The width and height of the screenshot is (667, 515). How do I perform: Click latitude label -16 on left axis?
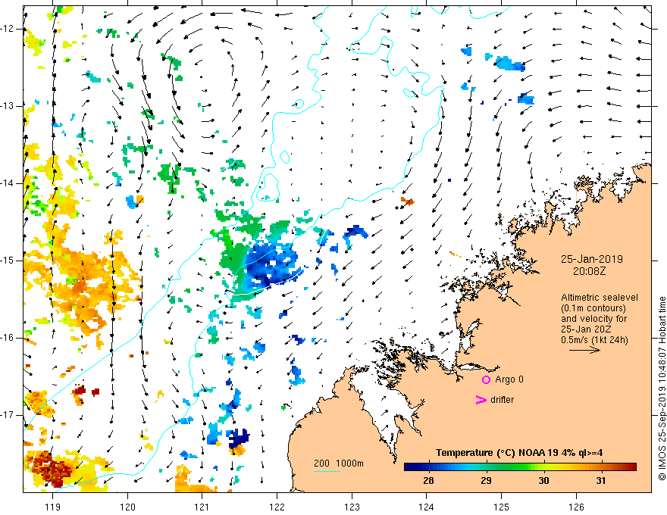point(8,338)
